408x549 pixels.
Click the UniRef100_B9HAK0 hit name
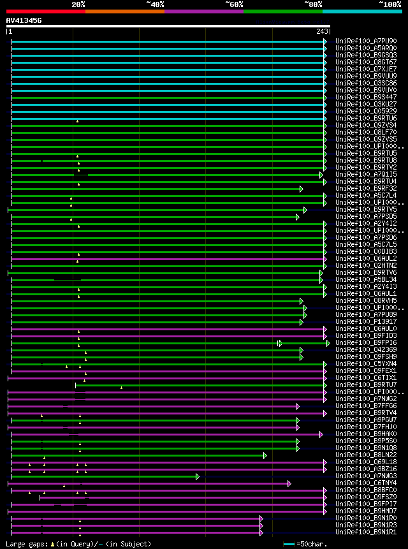[x=366, y=434]
